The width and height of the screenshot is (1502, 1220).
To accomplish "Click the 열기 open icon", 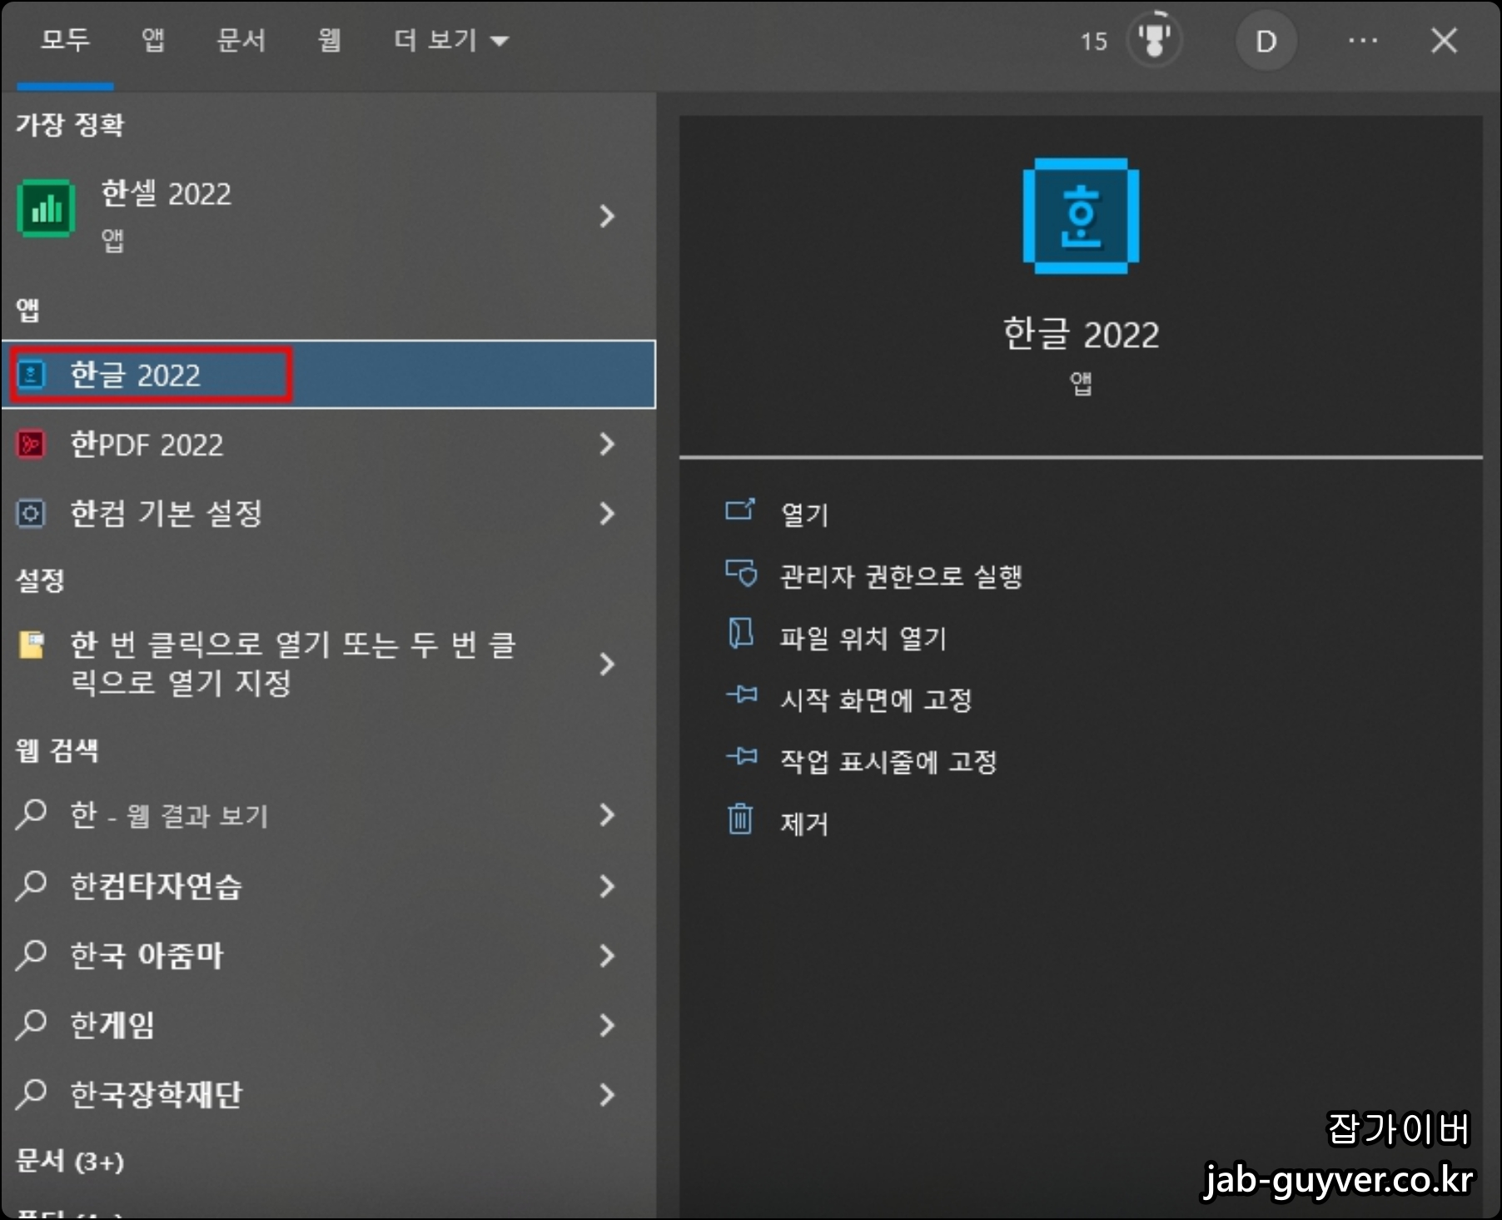I will point(740,510).
